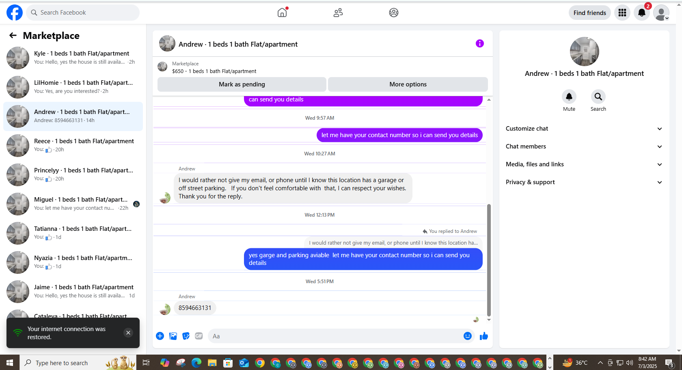Open the Windows action center

(x=670, y=363)
